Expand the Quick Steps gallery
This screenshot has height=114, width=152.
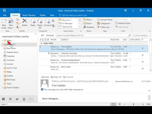[x=79, y=27]
